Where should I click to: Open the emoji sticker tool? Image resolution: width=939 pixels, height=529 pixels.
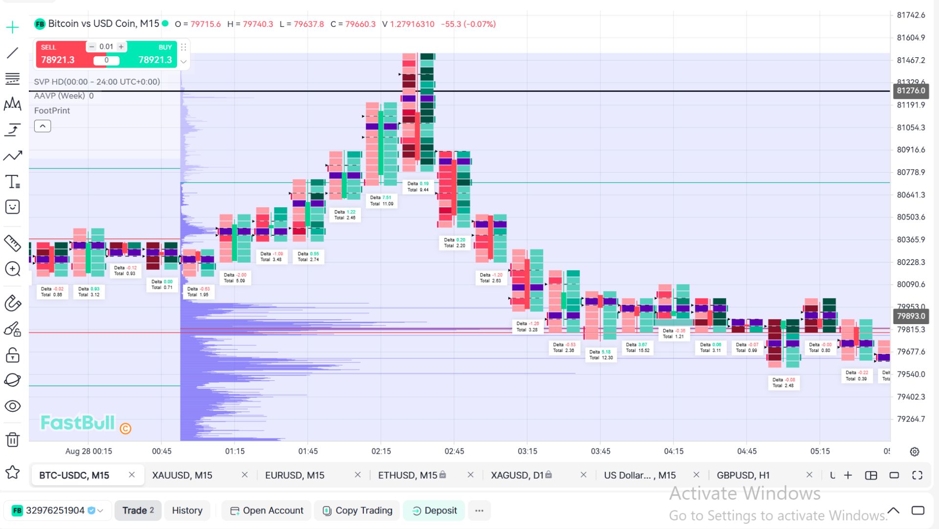tap(13, 207)
